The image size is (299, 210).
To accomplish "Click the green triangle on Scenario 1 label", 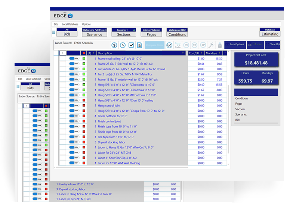I will click(134, 30).
